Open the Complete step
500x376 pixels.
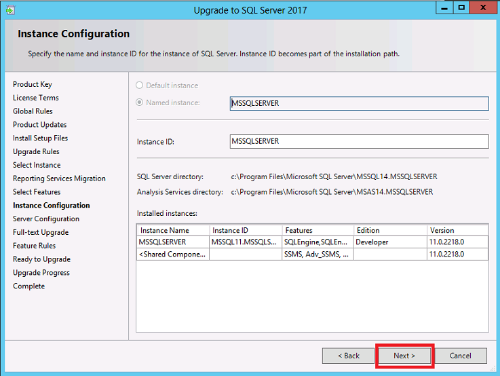click(29, 286)
